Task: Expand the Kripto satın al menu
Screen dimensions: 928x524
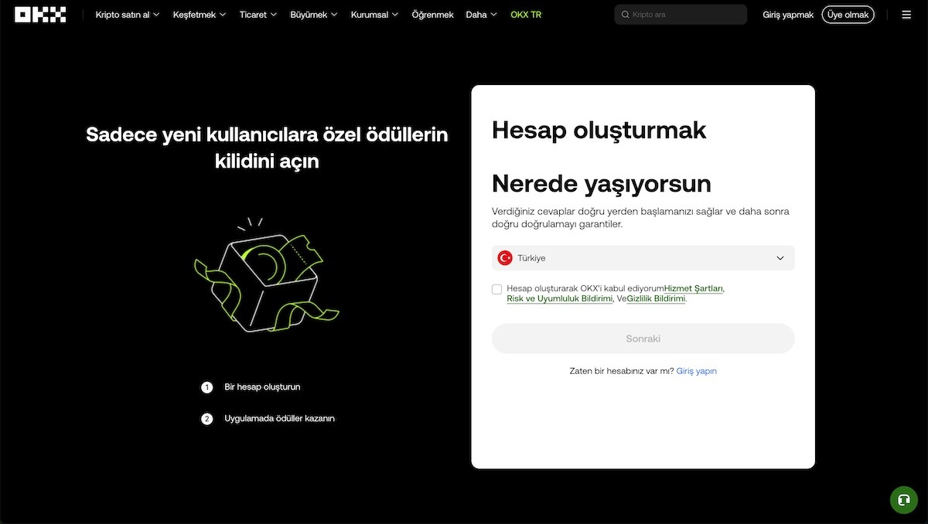Action: click(127, 14)
